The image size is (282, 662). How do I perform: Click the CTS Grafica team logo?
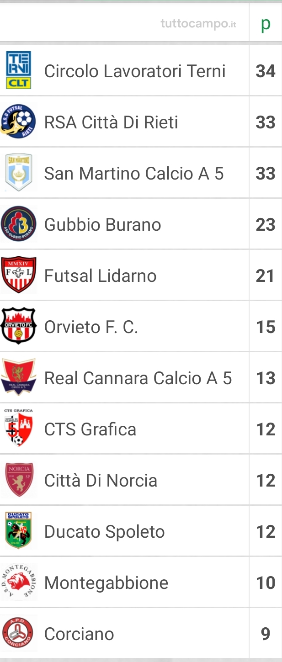pos(18,429)
